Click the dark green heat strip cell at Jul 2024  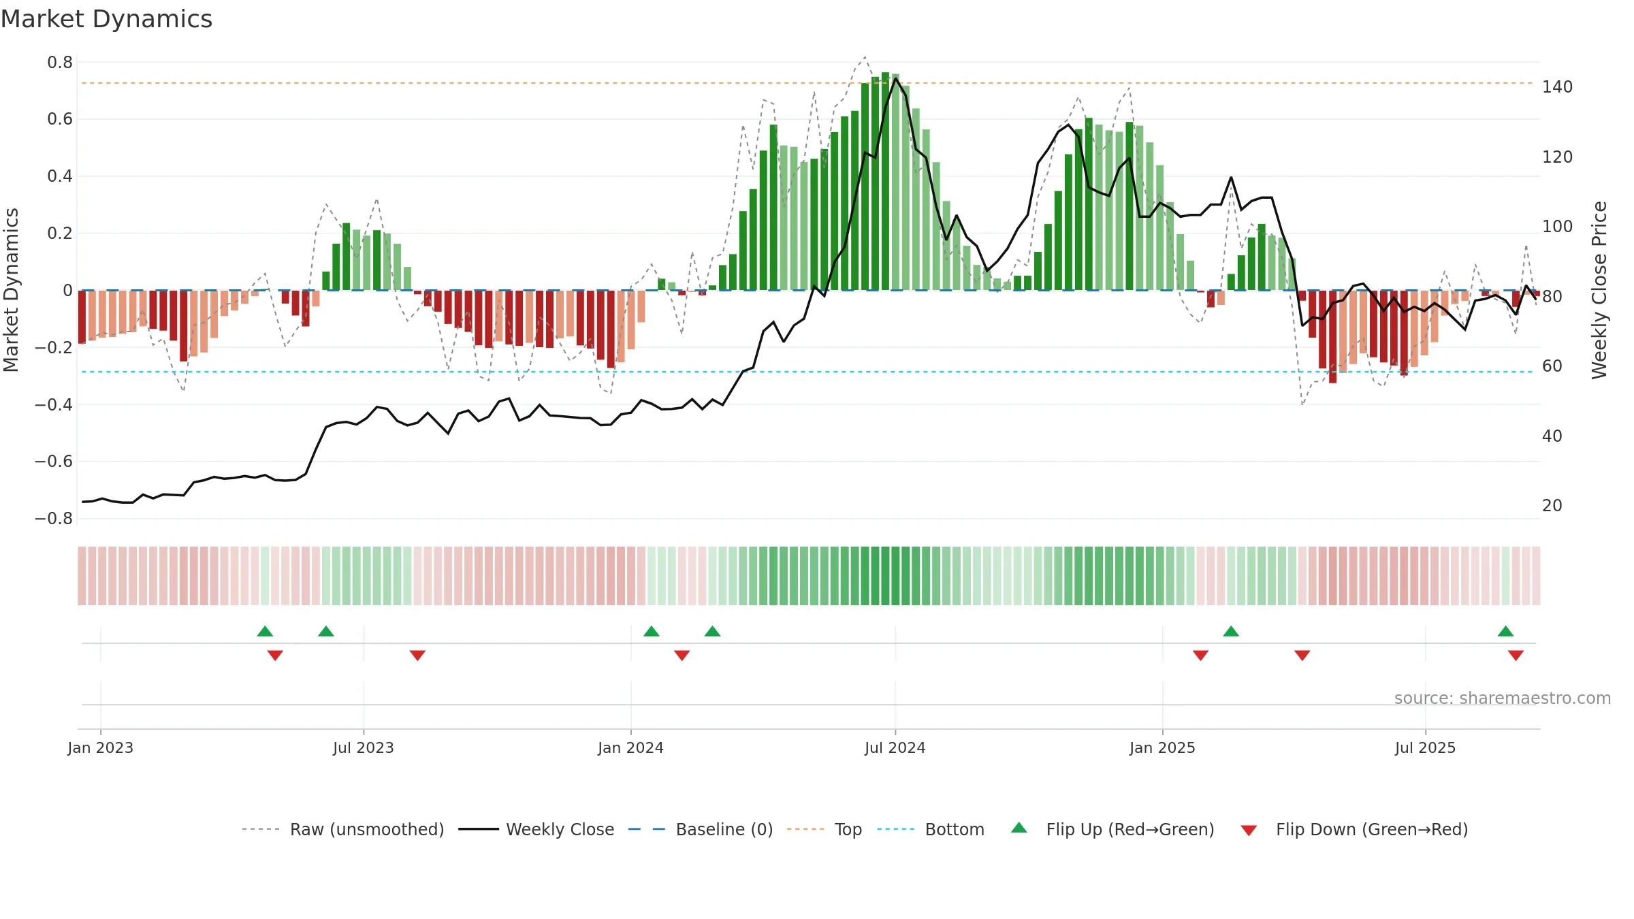896,576
